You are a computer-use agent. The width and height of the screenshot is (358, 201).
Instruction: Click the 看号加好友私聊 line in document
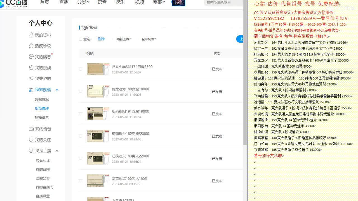click(x=268, y=156)
